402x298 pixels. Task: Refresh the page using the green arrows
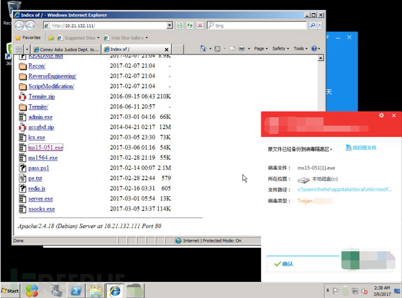click(x=190, y=25)
